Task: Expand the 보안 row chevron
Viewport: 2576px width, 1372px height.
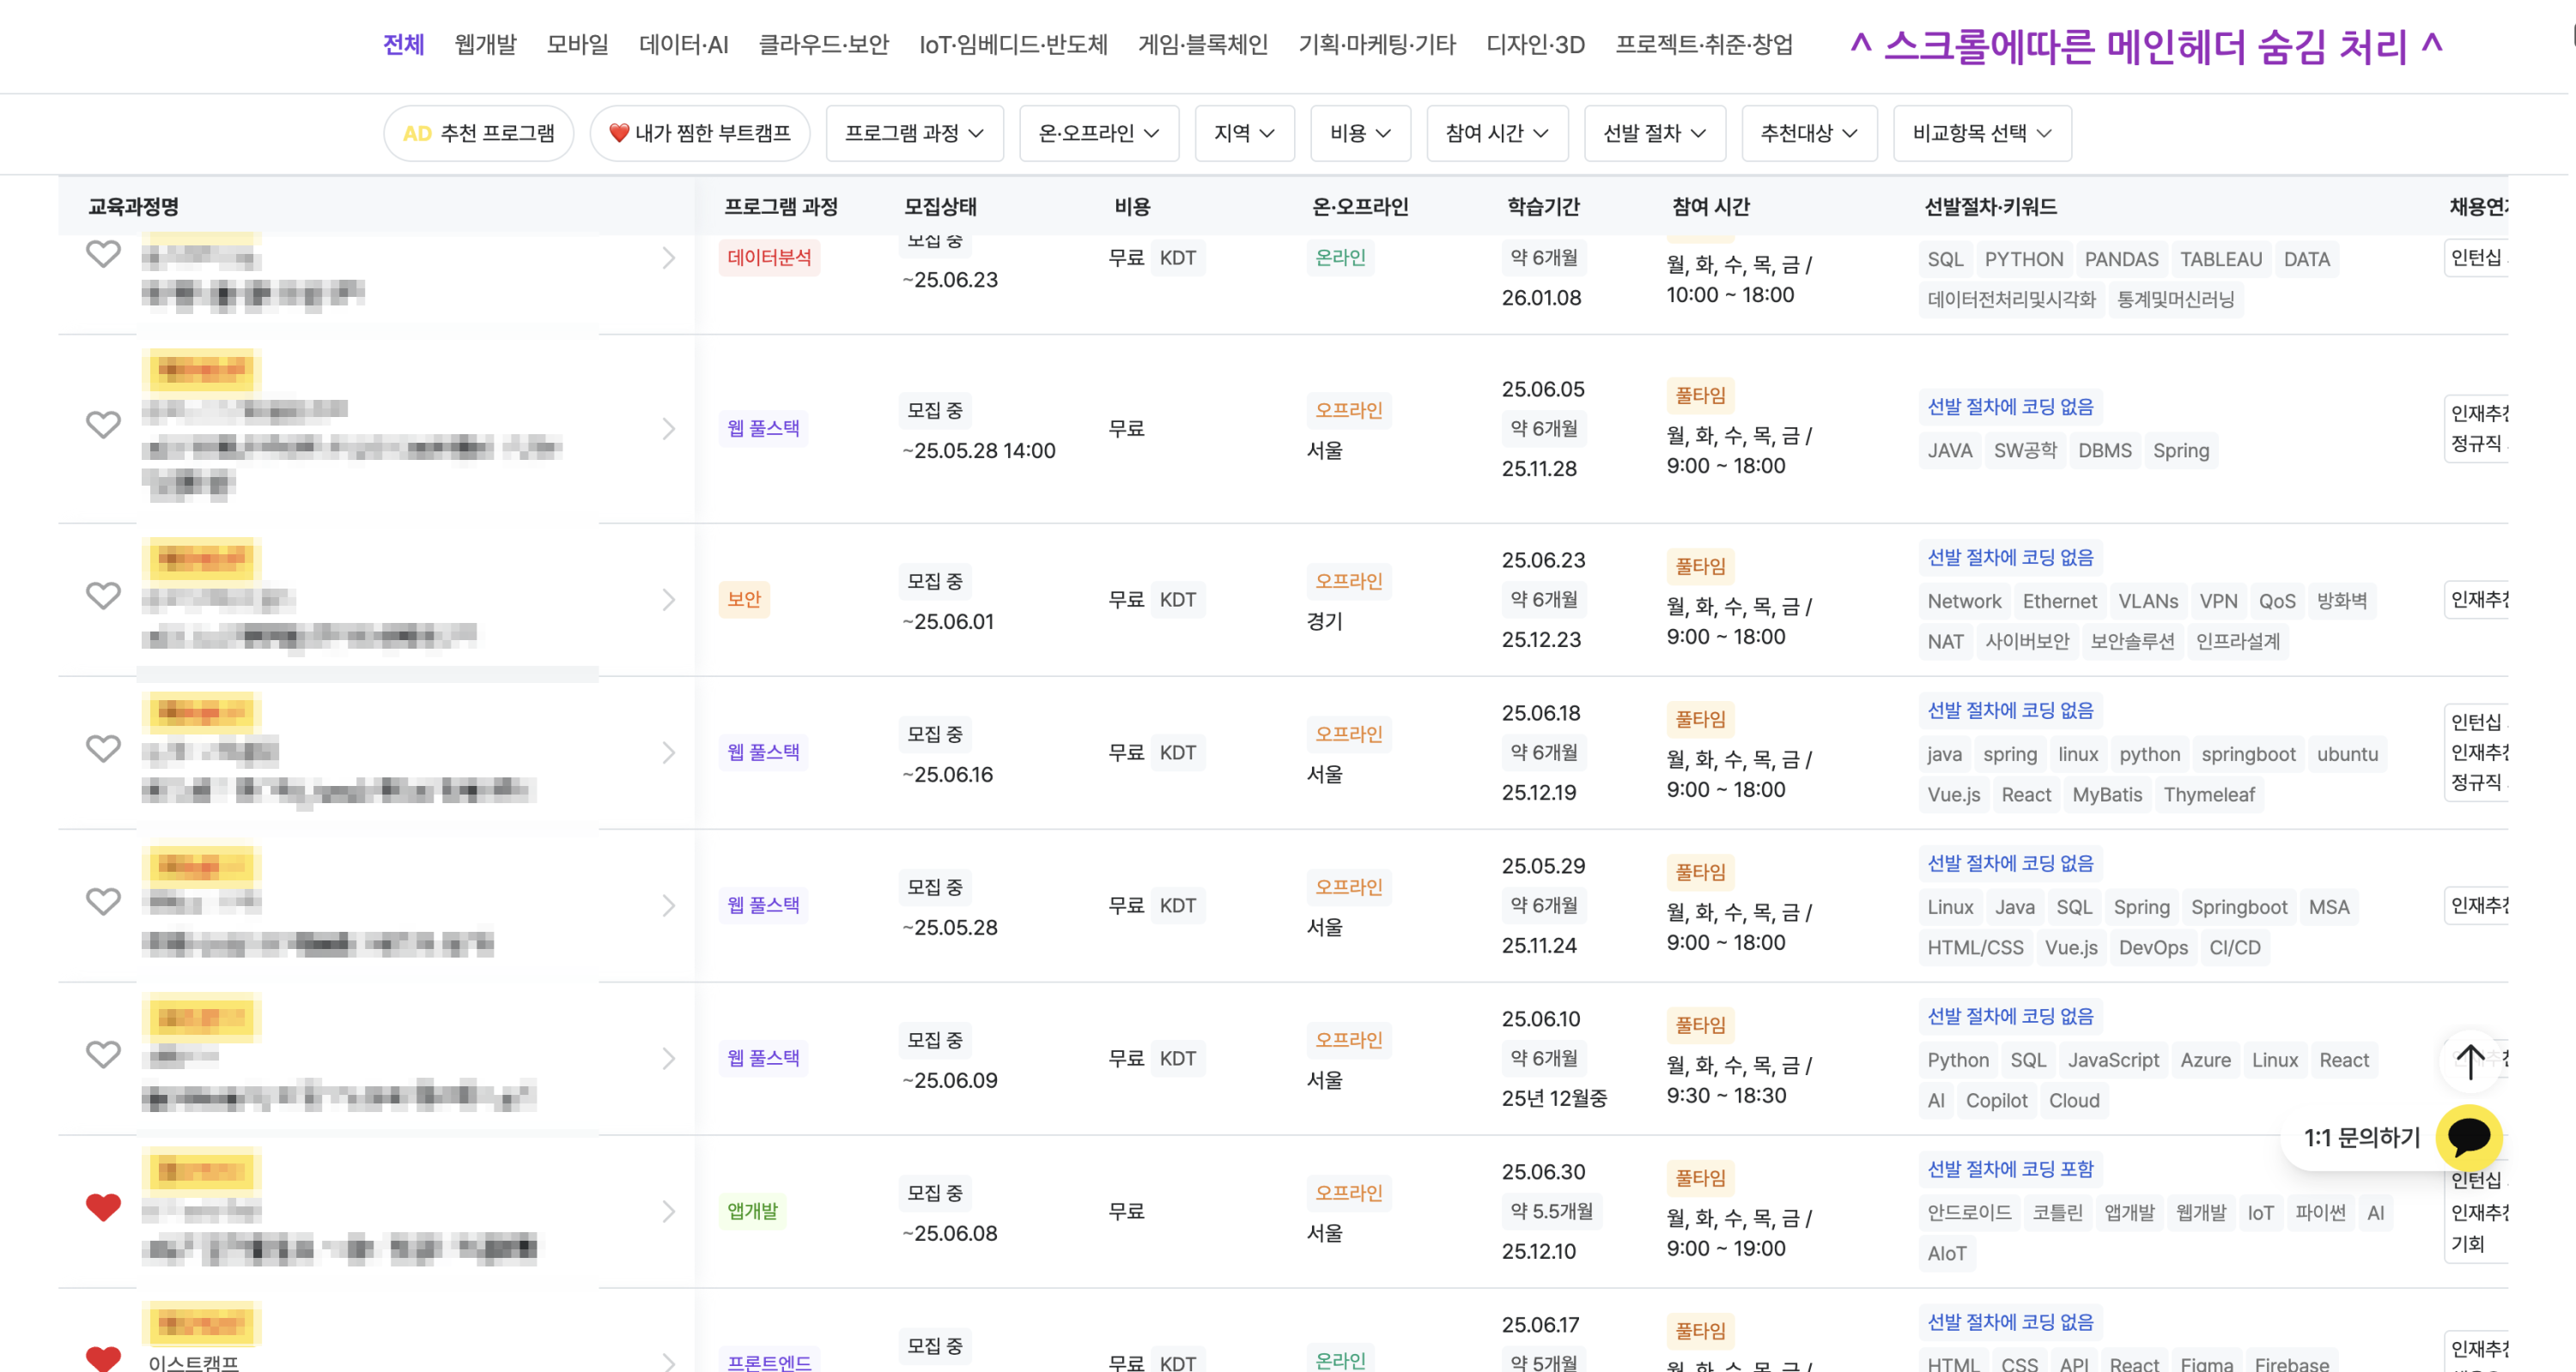Action: coord(668,600)
